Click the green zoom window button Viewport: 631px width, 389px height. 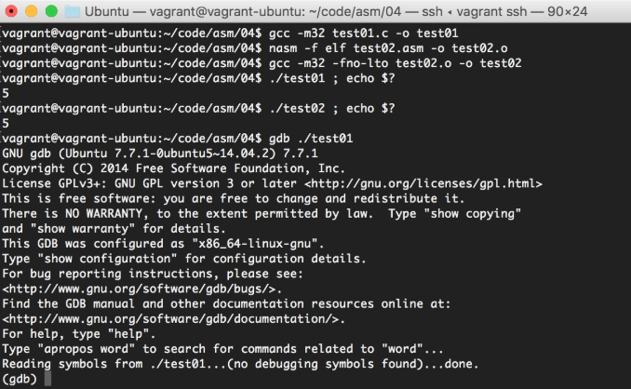51,11
